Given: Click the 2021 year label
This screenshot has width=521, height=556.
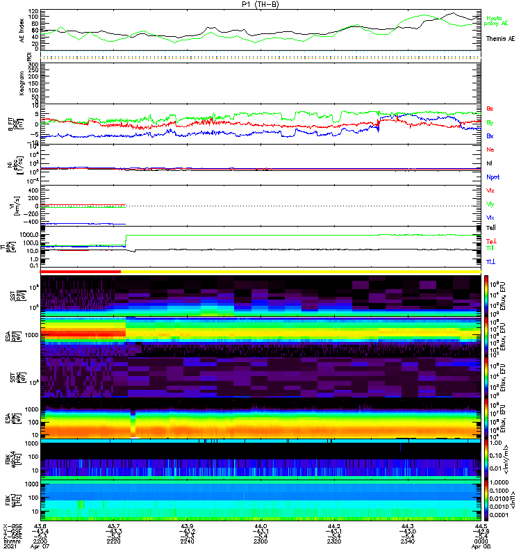Looking at the screenshot, I should (x=10, y=547).
